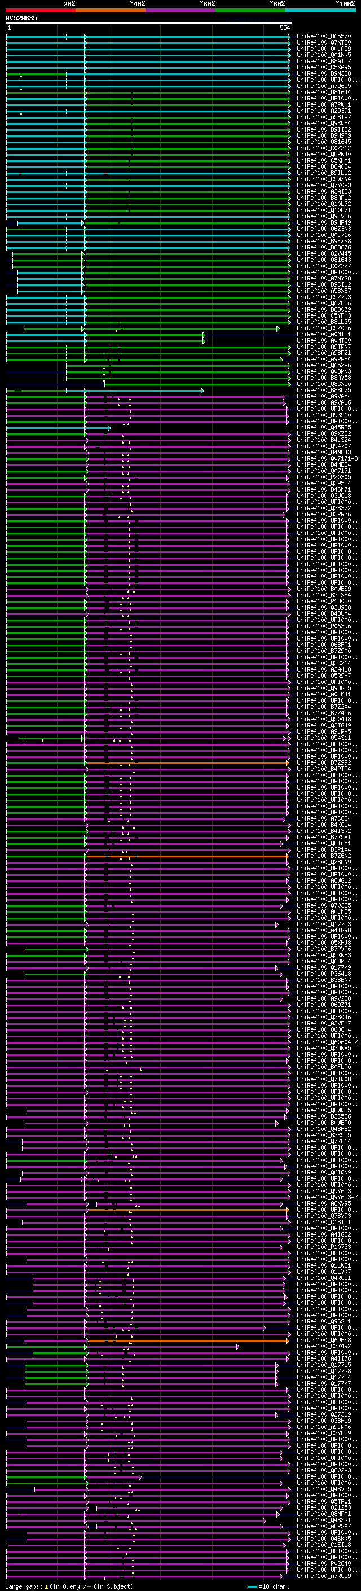Click hit UniRef100_B8BC75

click(324, 391)
